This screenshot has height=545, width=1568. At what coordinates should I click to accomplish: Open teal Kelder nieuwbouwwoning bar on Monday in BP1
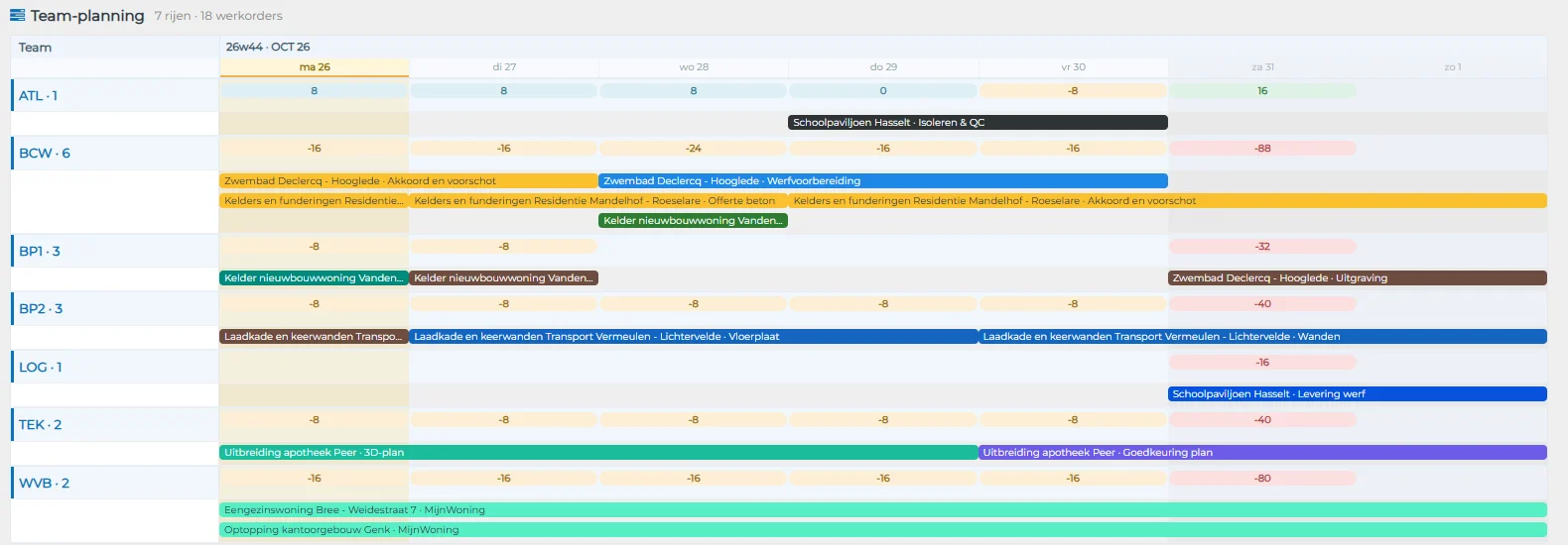point(314,278)
